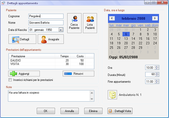This screenshot has width=169, height=118.
Task: Click the Elimina button
Action: click(x=93, y=111)
